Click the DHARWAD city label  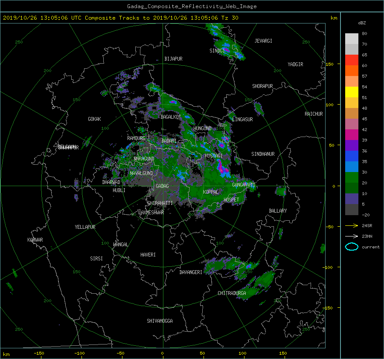[x=111, y=182]
